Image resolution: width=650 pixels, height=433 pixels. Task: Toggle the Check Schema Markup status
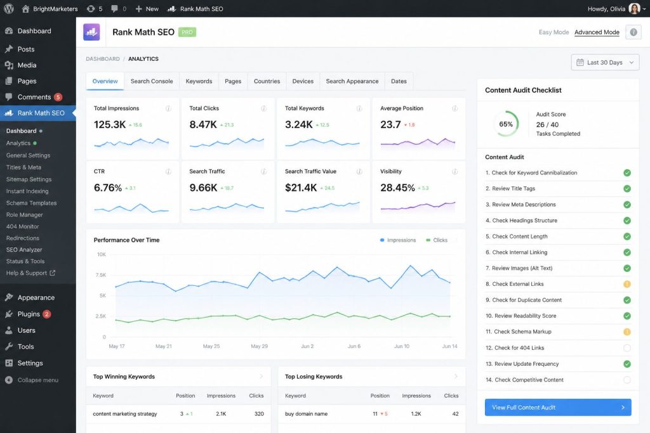(627, 332)
